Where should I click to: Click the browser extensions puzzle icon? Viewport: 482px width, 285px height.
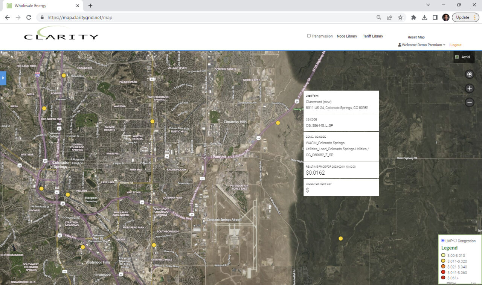click(x=413, y=17)
